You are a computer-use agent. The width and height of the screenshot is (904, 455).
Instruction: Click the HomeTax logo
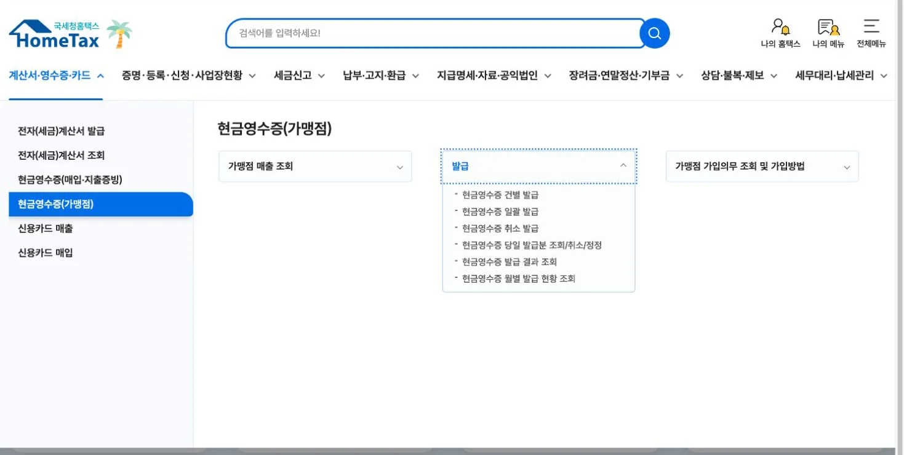pos(54,34)
